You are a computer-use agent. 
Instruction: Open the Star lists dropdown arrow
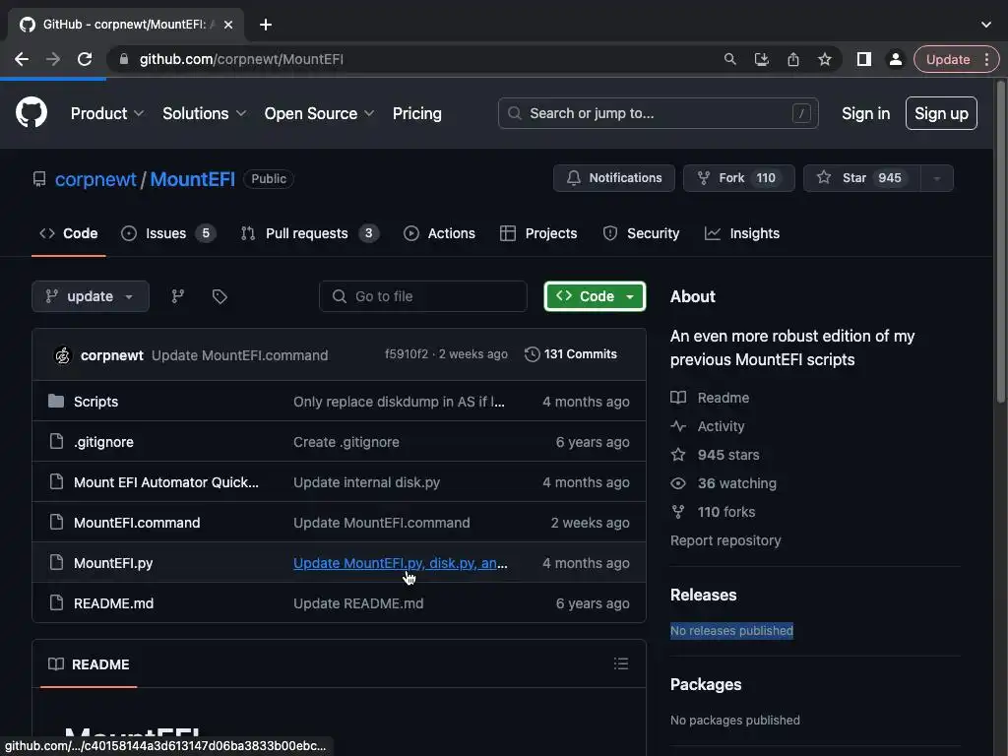[x=937, y=178]
